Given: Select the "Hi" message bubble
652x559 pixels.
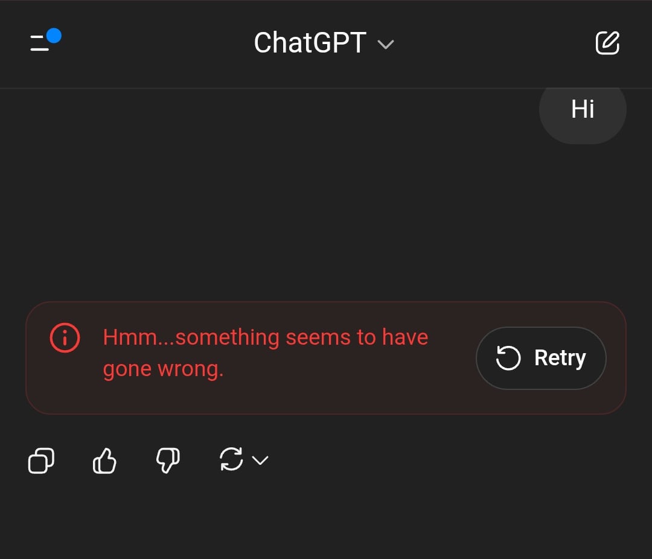Looking at the screenshot, I should point(583,110).
